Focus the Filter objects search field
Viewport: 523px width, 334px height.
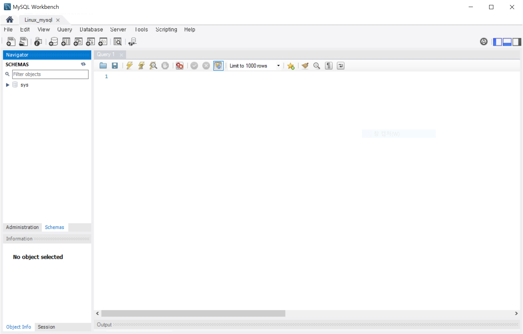[x=50, y=74]
